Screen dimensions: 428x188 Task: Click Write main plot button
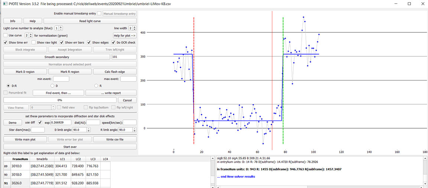coord(25,139)
